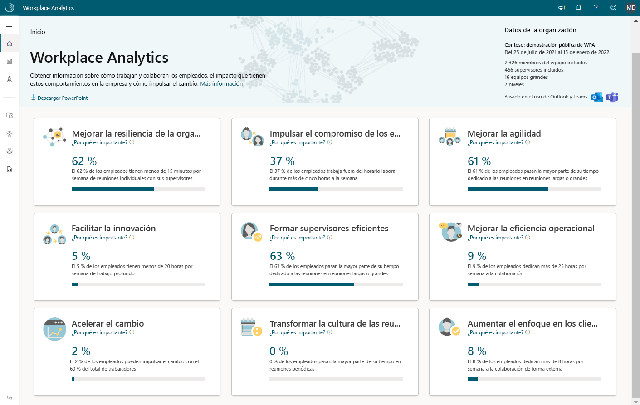Click the 2 % value
Screen dimensions: 640x405
tap(81, 351)
